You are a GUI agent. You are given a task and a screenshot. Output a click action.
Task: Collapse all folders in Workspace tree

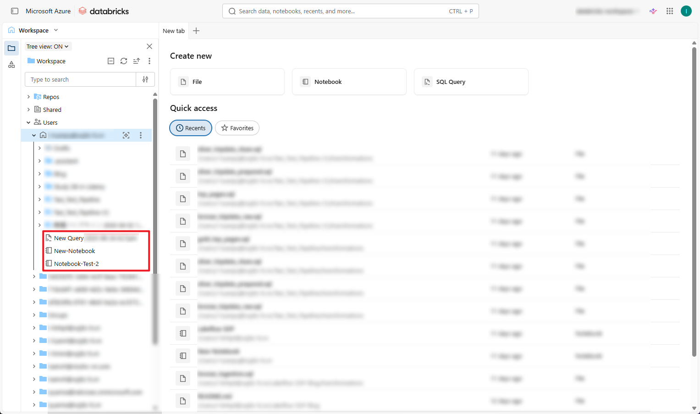111,61
